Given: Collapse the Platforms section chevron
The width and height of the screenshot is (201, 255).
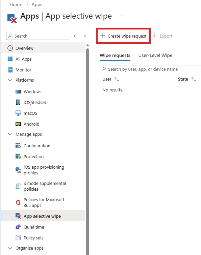Looking at the screenshot, I should point(10,80).
